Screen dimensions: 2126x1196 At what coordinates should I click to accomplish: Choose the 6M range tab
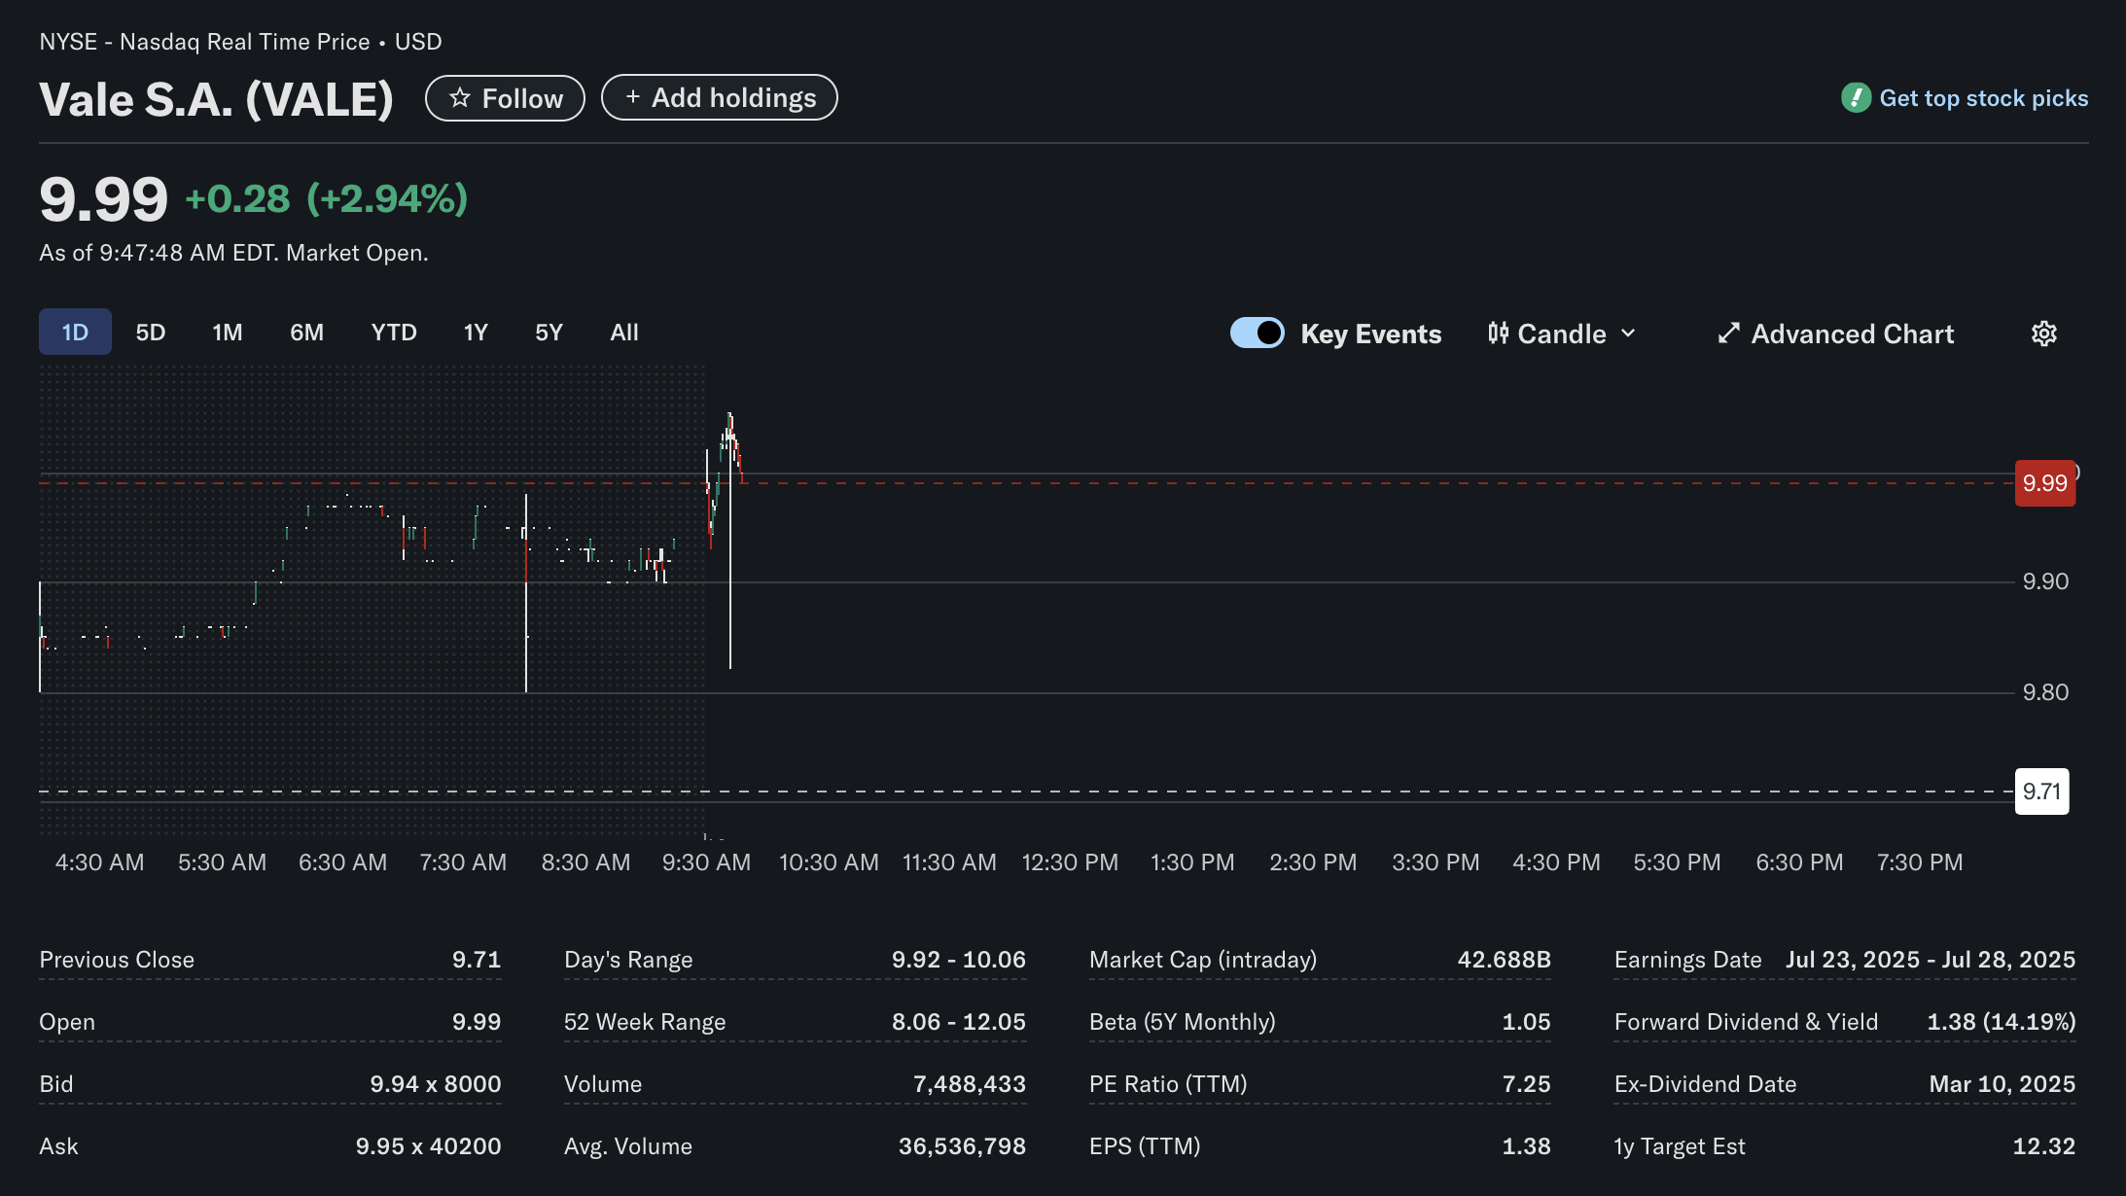[306, 332]
